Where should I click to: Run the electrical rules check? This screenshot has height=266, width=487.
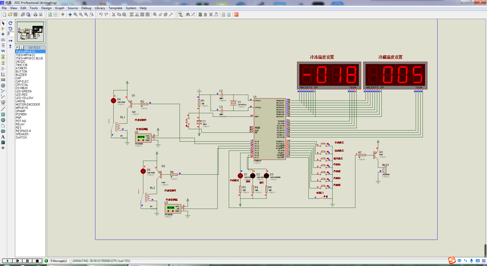point(229,14)
